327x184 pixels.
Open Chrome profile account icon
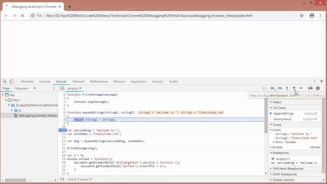pyautogui.click(x=312, y=16)
